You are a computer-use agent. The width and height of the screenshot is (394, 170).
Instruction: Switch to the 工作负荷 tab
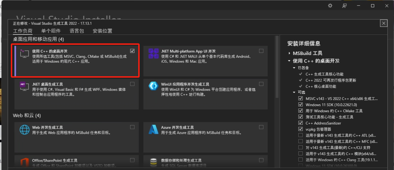pyautogui.click(x=23, y=31)
